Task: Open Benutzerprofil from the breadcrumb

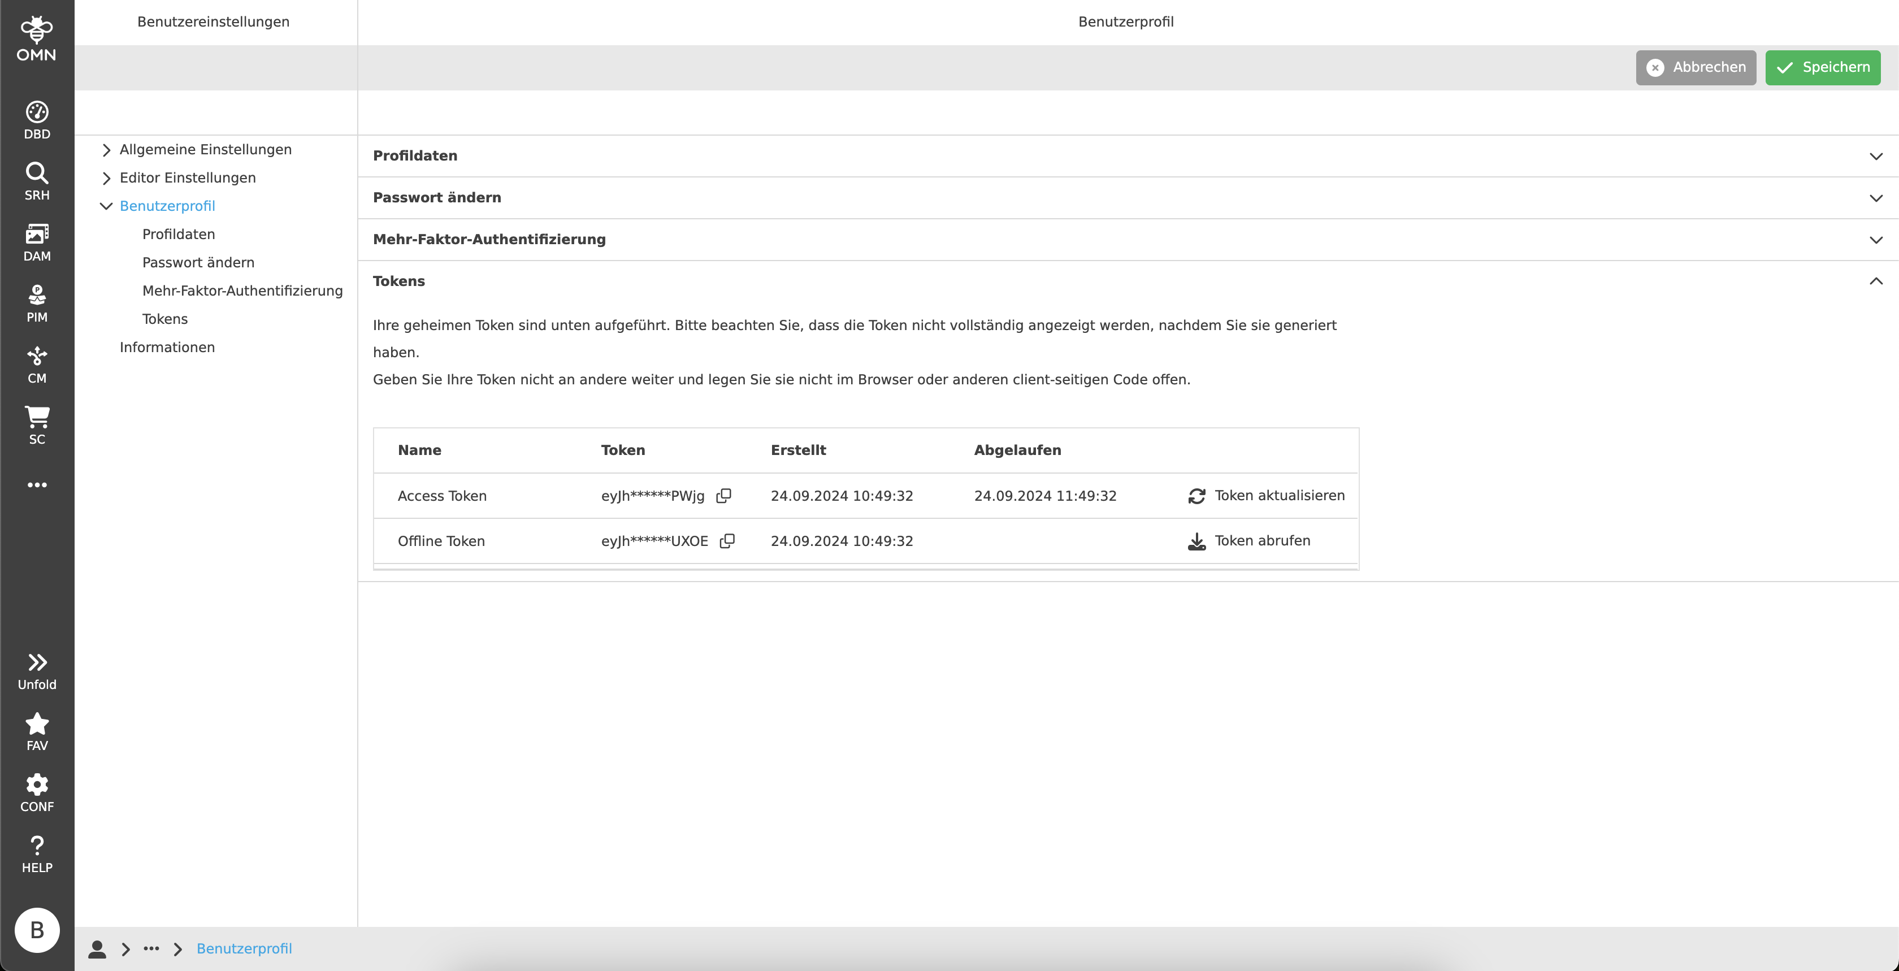Action: pos(244,949)
